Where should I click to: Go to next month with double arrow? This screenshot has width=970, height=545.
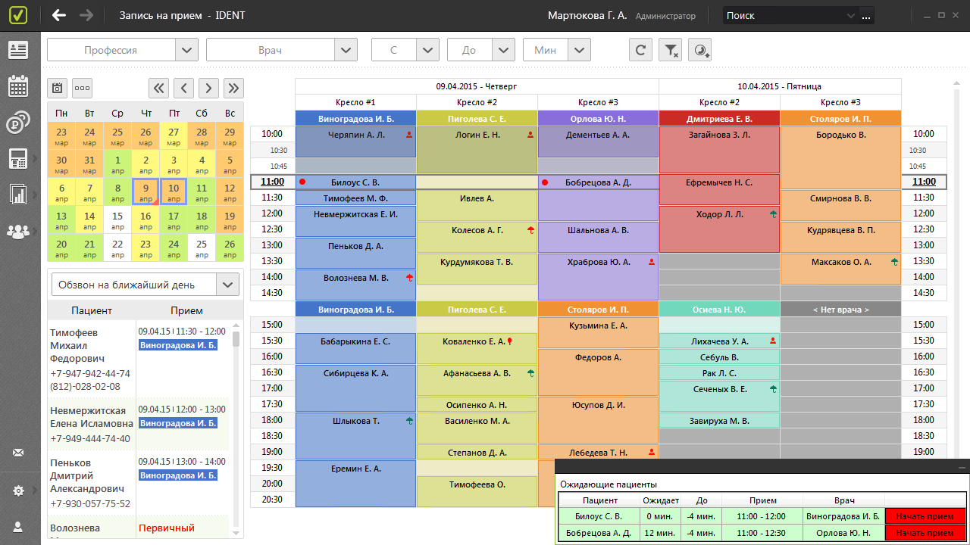pos(233,88)
